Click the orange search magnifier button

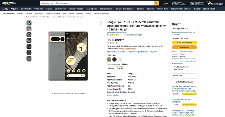157,3
